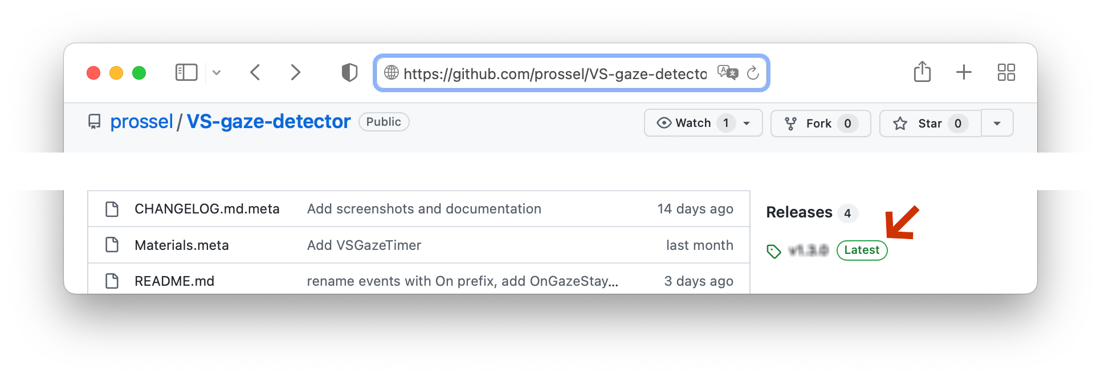Viewport: 1101px width, 370px height.
Task: Click the eye icon in Watch button
Action: [663, 123]
